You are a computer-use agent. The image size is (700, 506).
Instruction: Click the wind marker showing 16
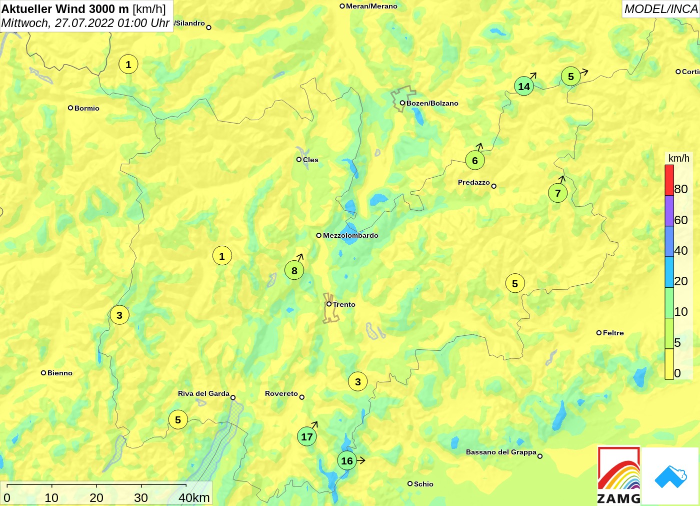pyautogui.click(x=347, y=460)
